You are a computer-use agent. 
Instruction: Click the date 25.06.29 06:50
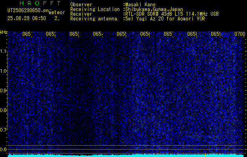pos(27,18)
